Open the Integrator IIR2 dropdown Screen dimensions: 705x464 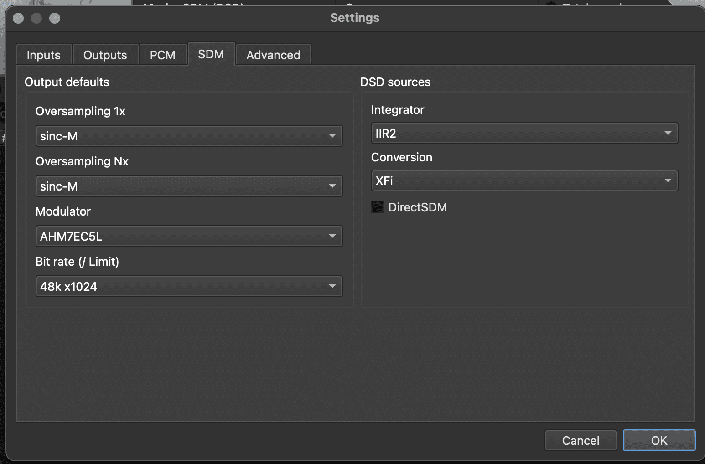524,133
